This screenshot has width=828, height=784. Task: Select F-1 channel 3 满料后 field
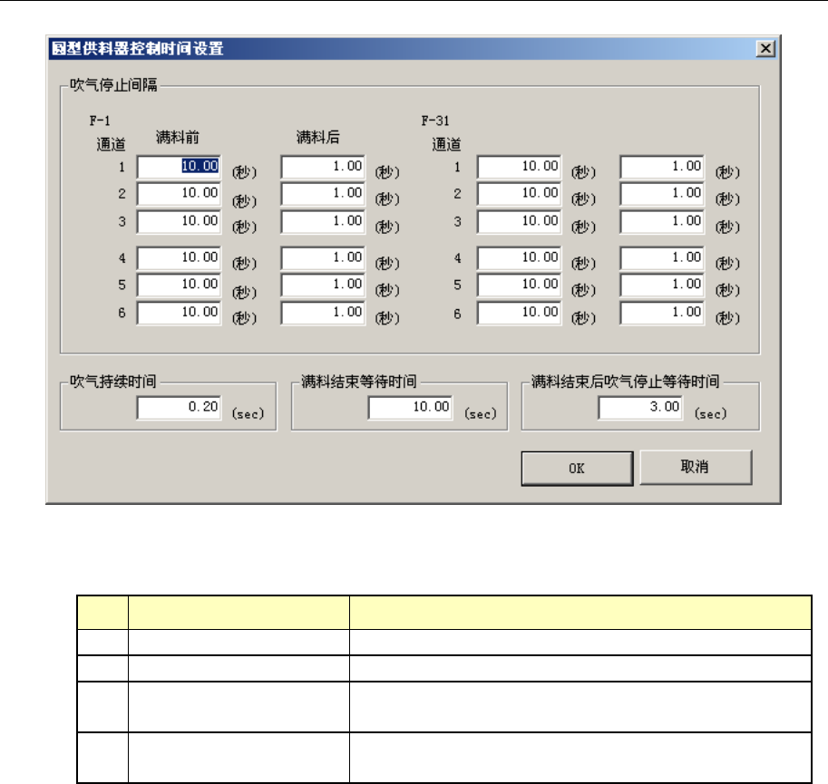coord(323,221)
